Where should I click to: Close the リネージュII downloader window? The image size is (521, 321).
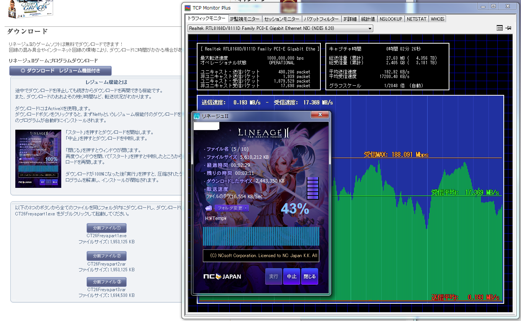tap(319, 115)
